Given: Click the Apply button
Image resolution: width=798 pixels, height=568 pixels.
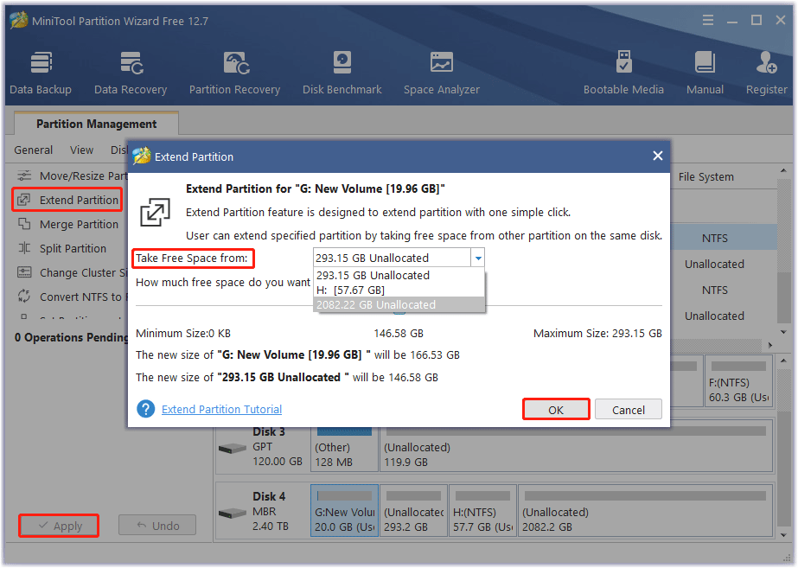Looking at the screenshot, I should click(x=59, y=526).
